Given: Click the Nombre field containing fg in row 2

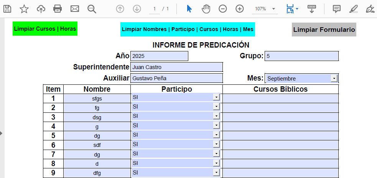Looking at the screenshot, I should pos(97,108).
